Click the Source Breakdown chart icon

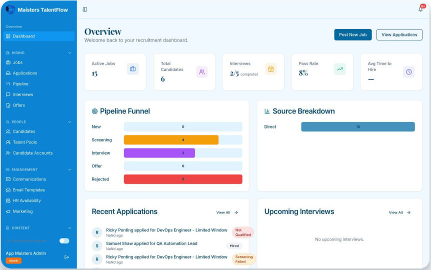pyautogui.click(x=267, y=111)
